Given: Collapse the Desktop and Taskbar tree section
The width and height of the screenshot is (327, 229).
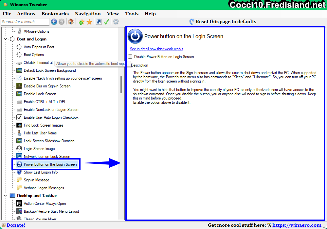Looking at the screenshot, I should coord(6,195).
